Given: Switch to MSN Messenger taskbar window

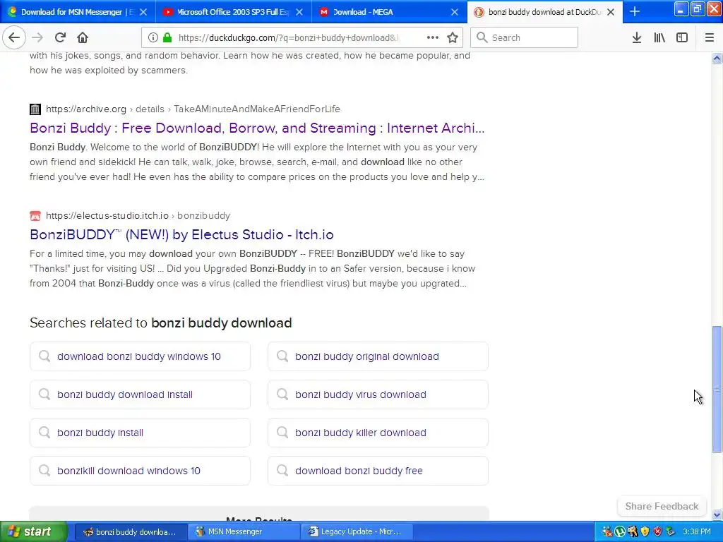Looking at the screenshot, I should (x=244, y=531).
